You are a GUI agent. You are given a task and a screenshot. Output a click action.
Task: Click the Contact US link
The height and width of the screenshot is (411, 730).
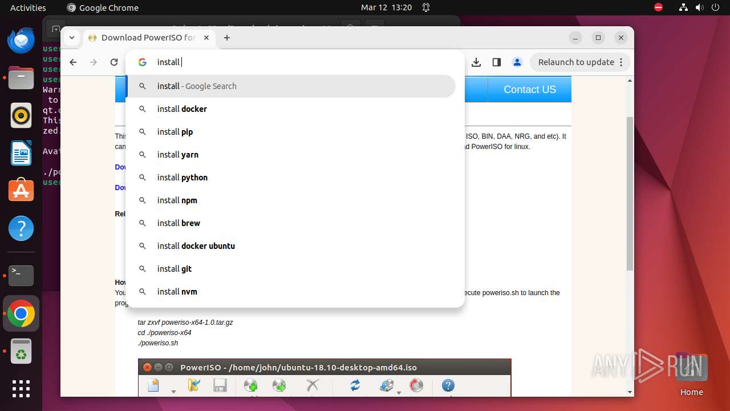pos(530,90)
